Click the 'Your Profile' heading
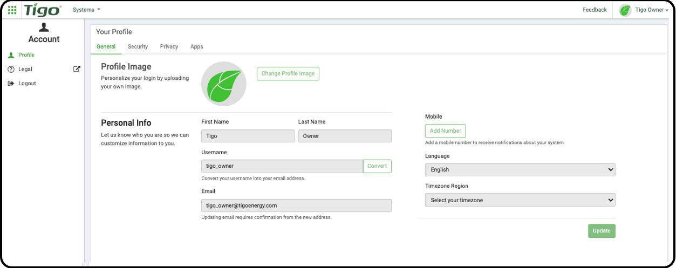The height and width of the screenshot is (268, 676). 114,32
